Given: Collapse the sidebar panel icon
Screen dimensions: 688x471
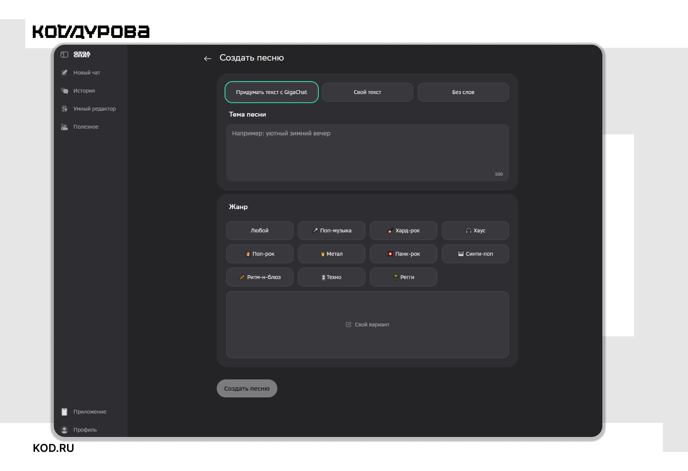Looking at the screenshot, I should pos(64,54).
